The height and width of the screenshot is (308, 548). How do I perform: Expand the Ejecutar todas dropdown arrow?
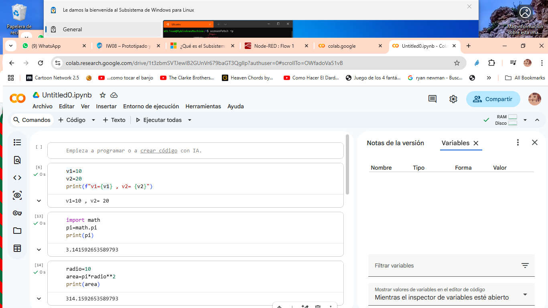pyautogui.click(x=190, y=120)
